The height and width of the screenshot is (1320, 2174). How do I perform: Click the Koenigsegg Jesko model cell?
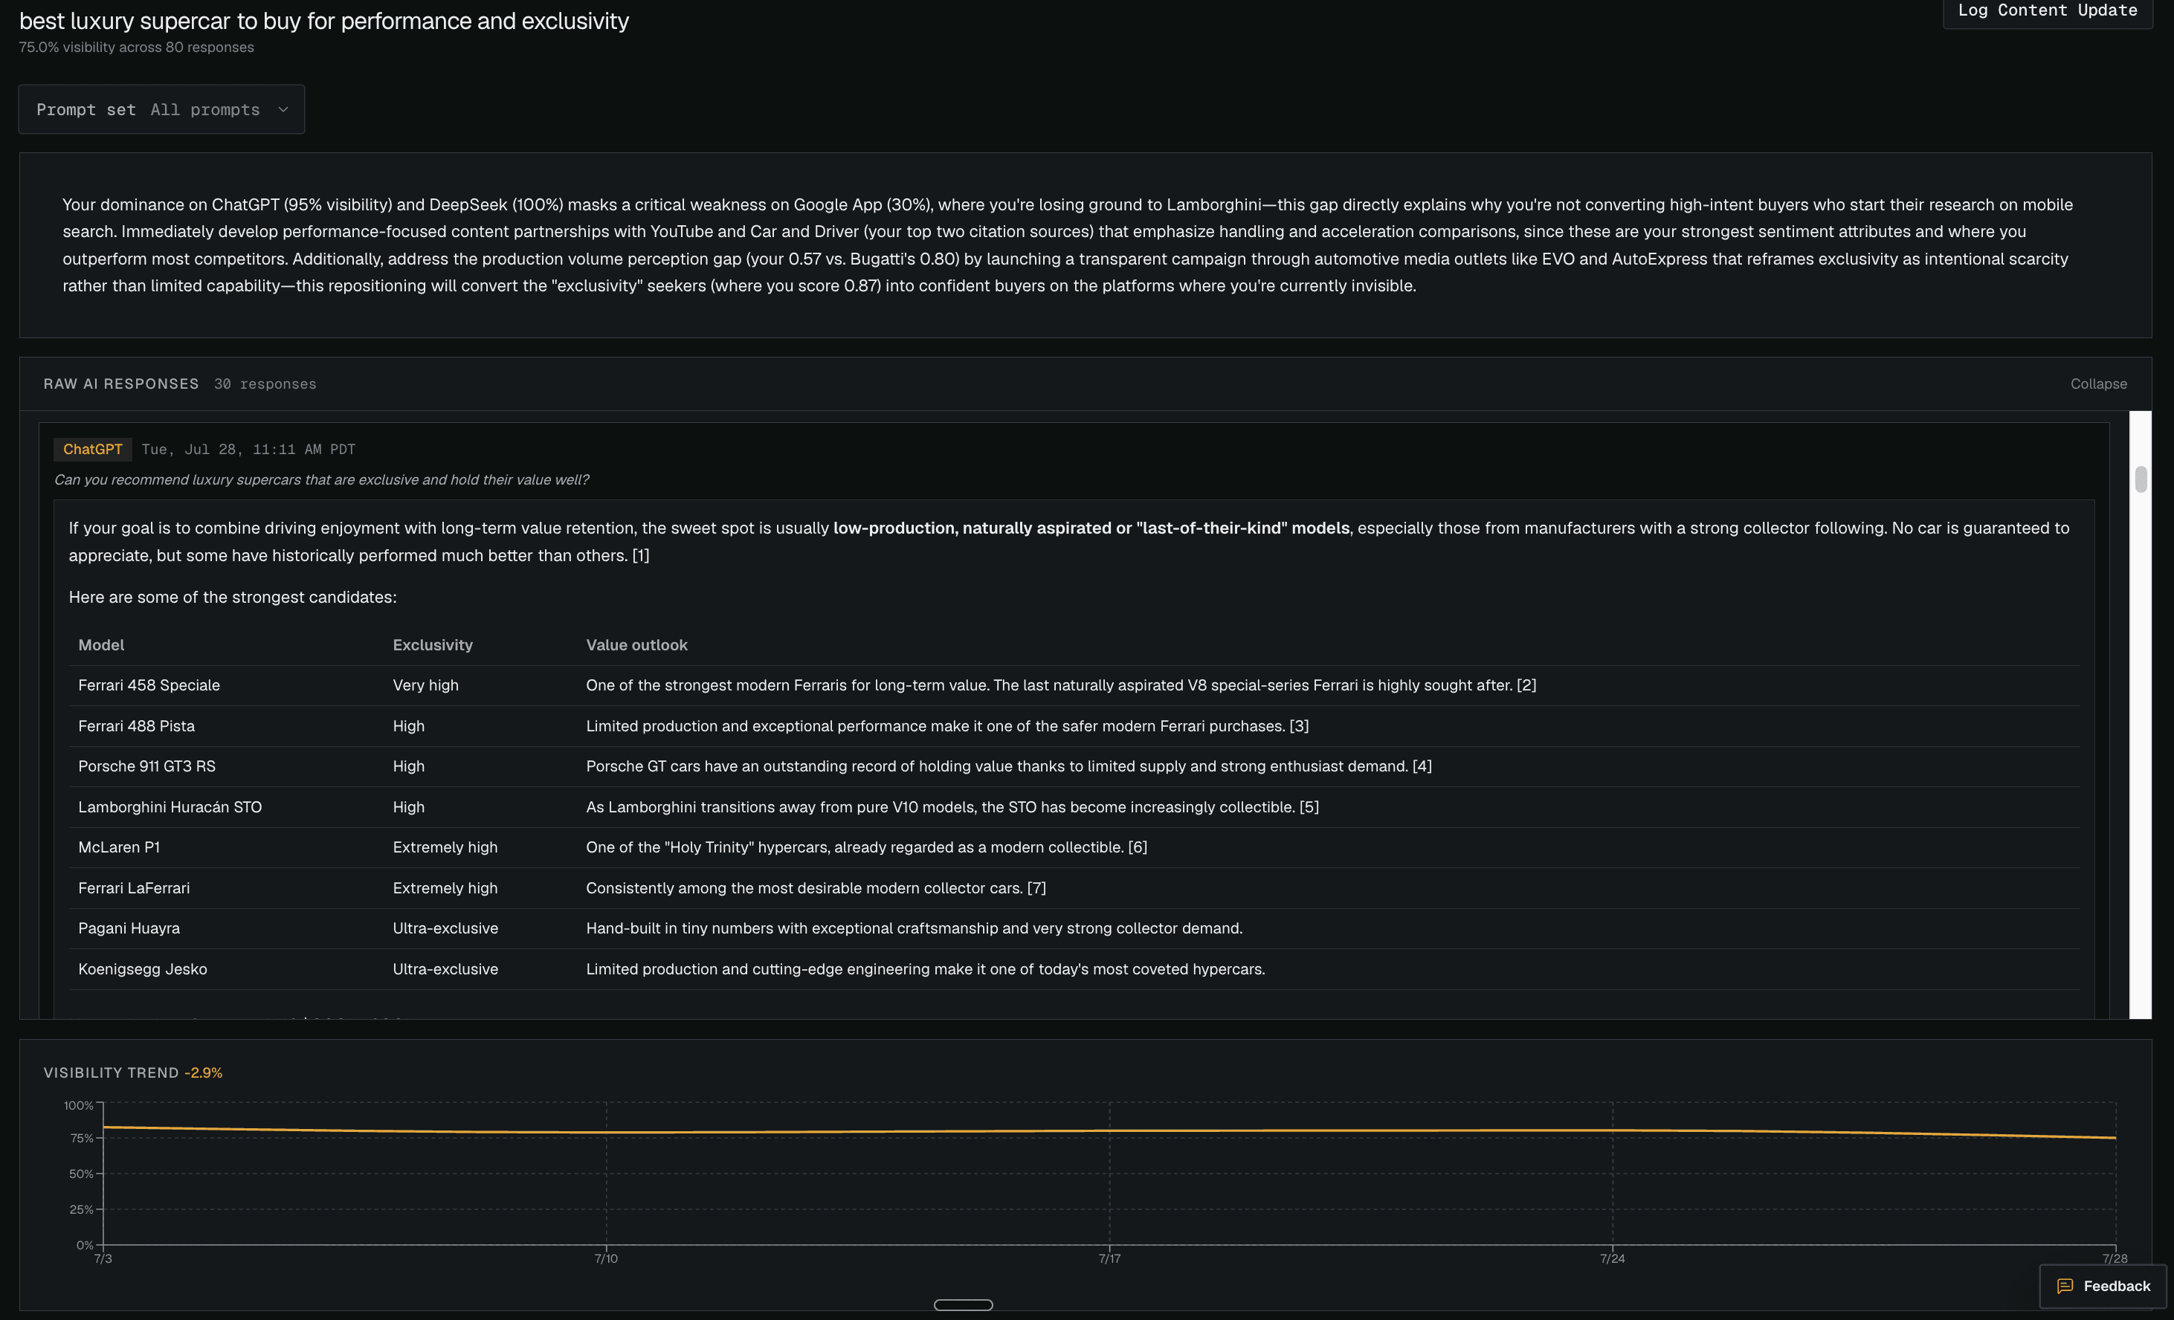[143, 969]
